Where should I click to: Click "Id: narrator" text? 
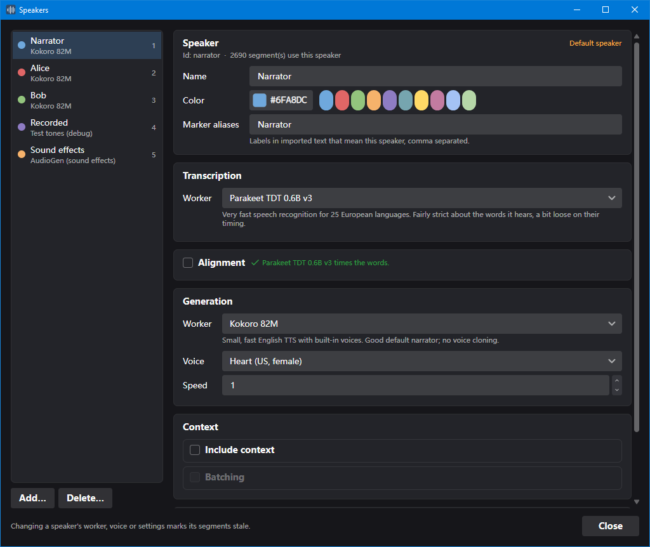point(201,55)
